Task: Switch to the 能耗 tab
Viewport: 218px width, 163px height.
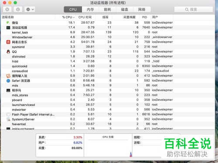Action: coord(107,10)
